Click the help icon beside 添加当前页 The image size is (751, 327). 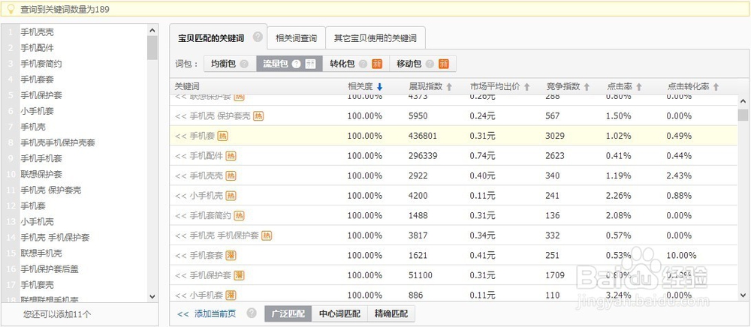(252, 313)
